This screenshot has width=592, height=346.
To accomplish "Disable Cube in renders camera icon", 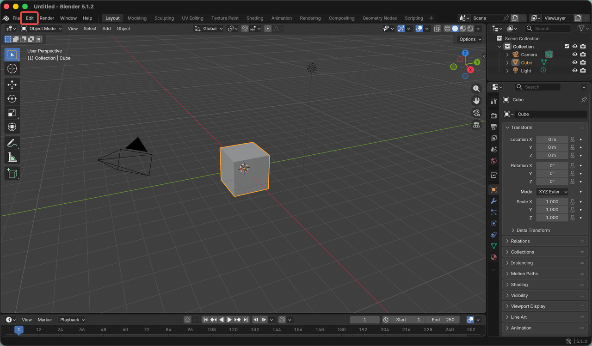I will pyautogui.click(x=583, y=62).
